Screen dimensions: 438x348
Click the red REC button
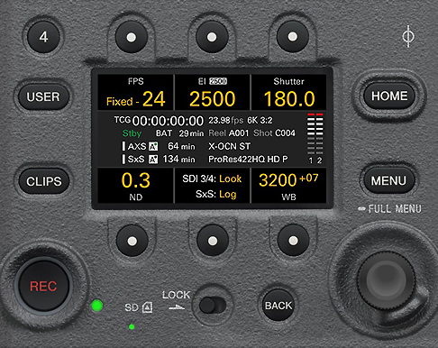[43, 286]
